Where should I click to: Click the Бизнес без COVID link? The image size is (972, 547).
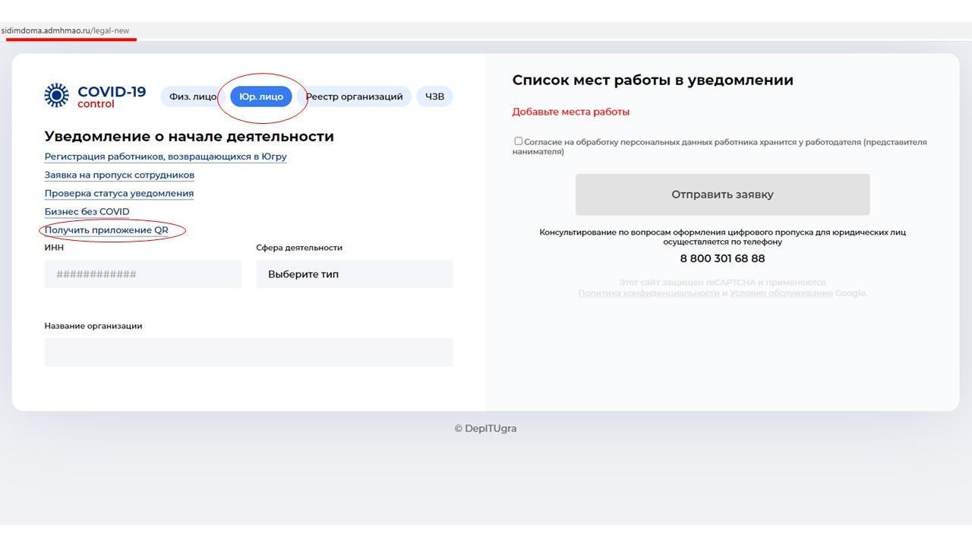click(87, 211)
